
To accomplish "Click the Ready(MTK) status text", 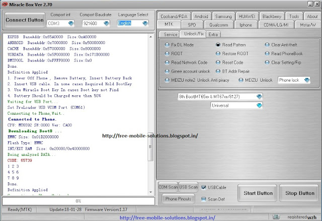I will click(x=20, y=209).
